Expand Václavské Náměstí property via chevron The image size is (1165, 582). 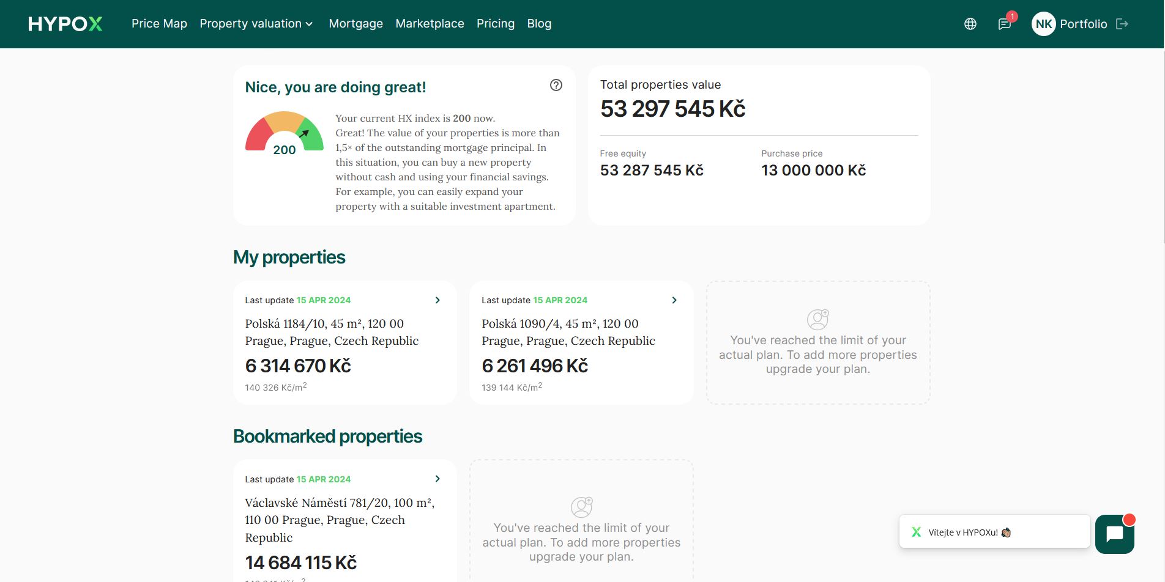point(437,479)
